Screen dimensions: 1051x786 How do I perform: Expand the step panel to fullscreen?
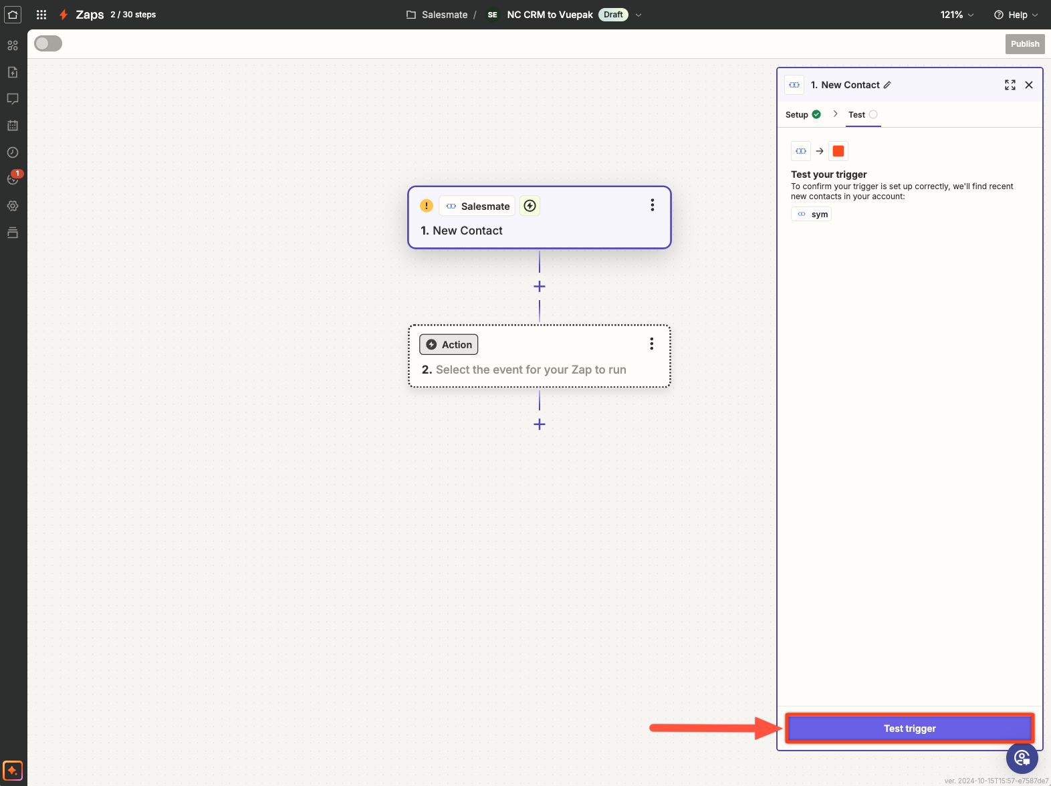click(1010, 85)
